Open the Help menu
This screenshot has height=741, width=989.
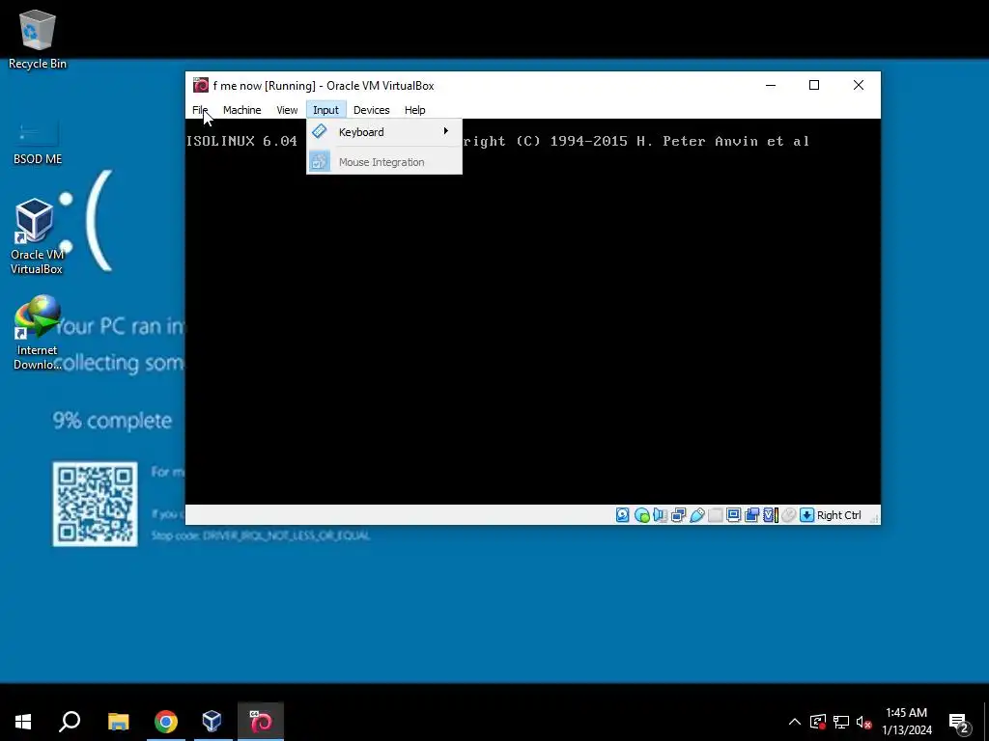(415, 110)
